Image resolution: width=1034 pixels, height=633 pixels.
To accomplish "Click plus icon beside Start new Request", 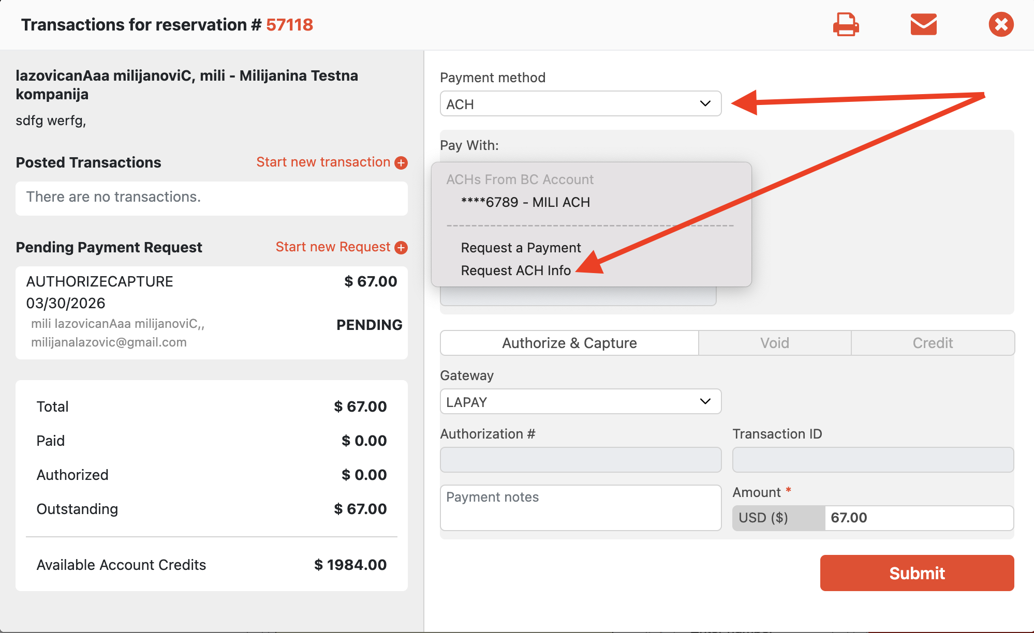I will (x=401, y=248).
